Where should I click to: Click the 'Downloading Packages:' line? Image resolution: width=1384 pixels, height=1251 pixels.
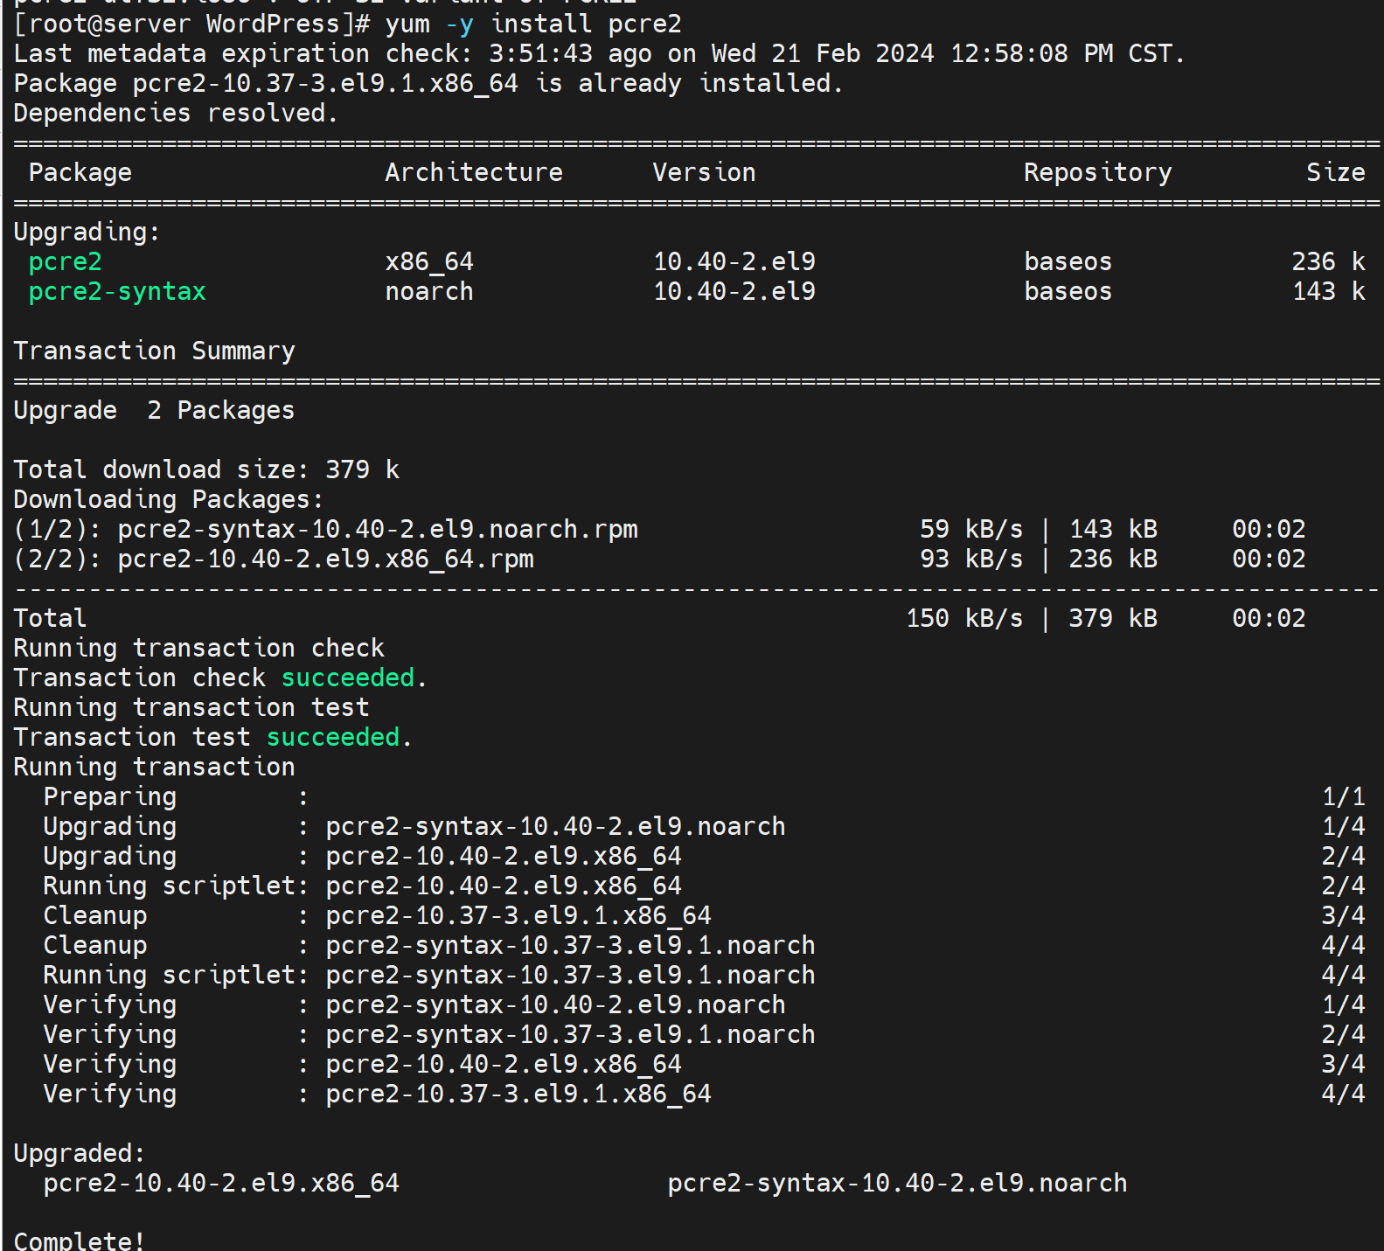tap(168, 499)
